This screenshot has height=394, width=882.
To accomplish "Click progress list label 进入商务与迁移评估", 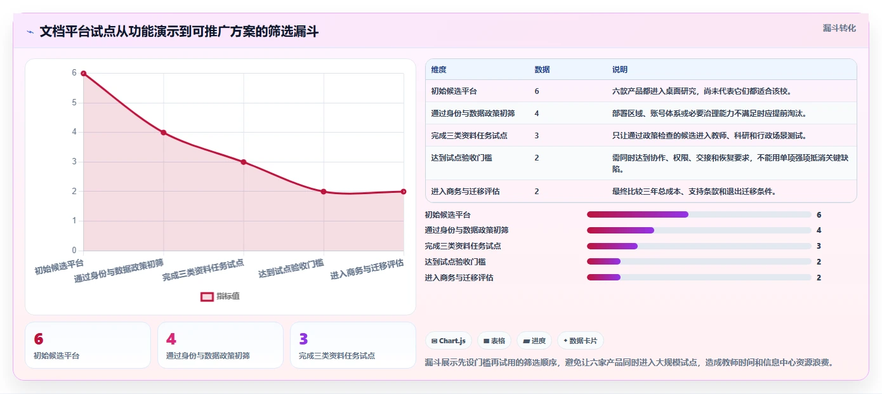I will 459,277.
